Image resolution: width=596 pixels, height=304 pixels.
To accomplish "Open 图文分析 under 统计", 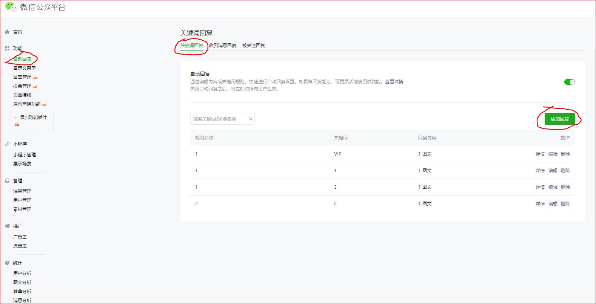I will pyautogui.click(x=22, y=283).
